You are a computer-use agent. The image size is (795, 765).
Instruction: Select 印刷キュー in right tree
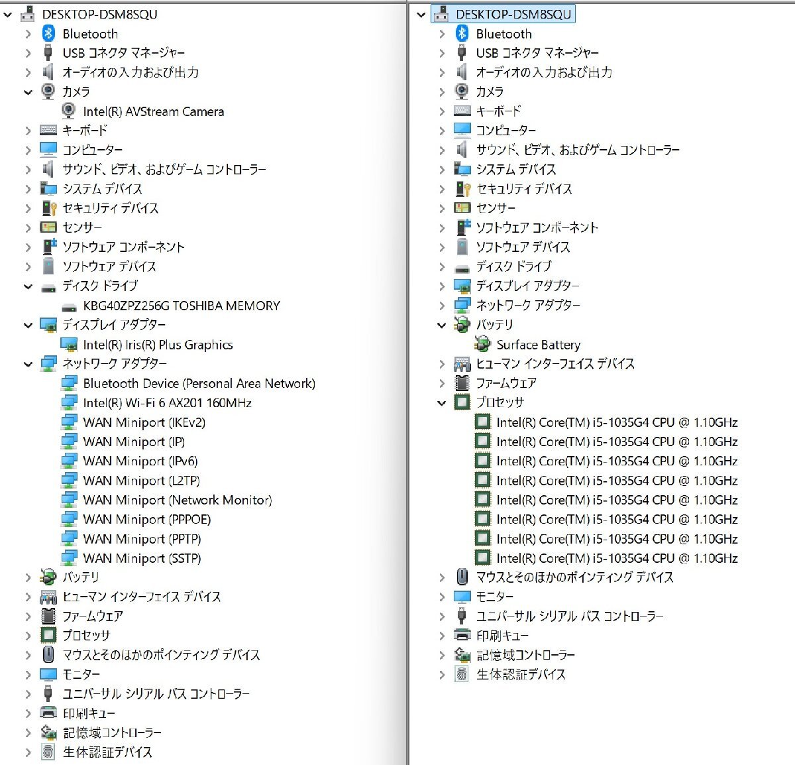pyautogui.click(x=502, y=636)
